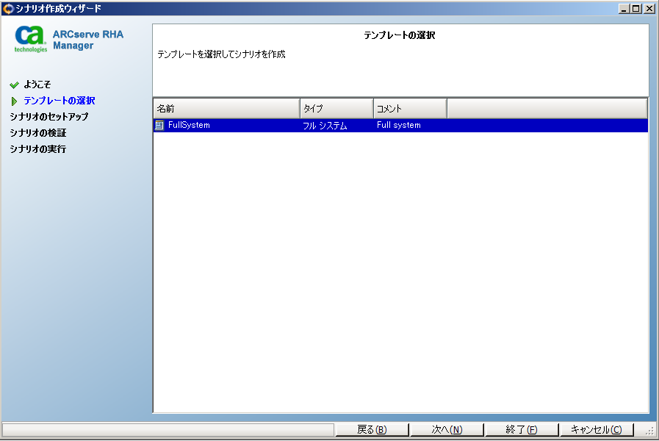Close the シナリオ作成ウィザード window
This screenshot has height=441, width=659.
pyautogui.click(x=649, y=8)
